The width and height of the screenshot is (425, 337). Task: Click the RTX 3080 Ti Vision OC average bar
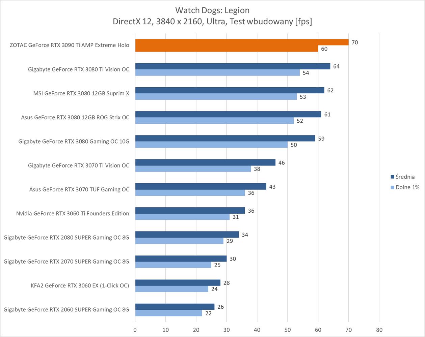232,66
